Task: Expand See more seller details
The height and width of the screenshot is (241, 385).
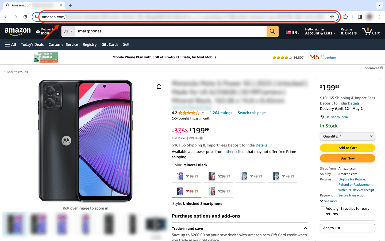Action: click(x=329, y=201)
